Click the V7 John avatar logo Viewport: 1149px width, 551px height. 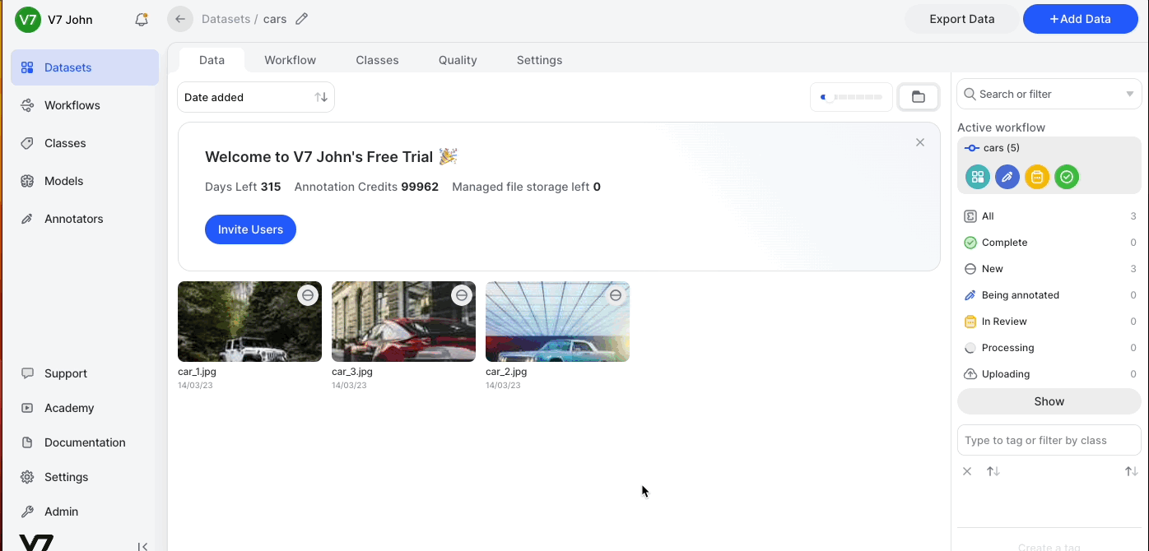coord(28,20)
